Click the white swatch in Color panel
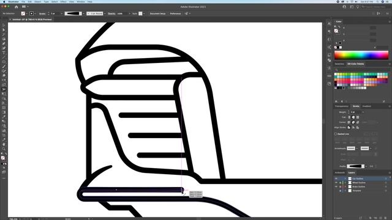This screenshot has width=392, height=220. (x=341, y=48)
